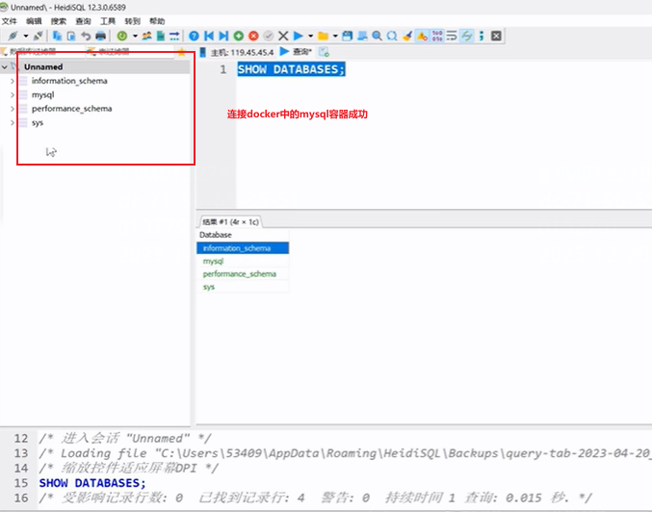Screen dimensions: 652x512
Task: Click green insert row plus icon
Action: (x=239, y=37)
